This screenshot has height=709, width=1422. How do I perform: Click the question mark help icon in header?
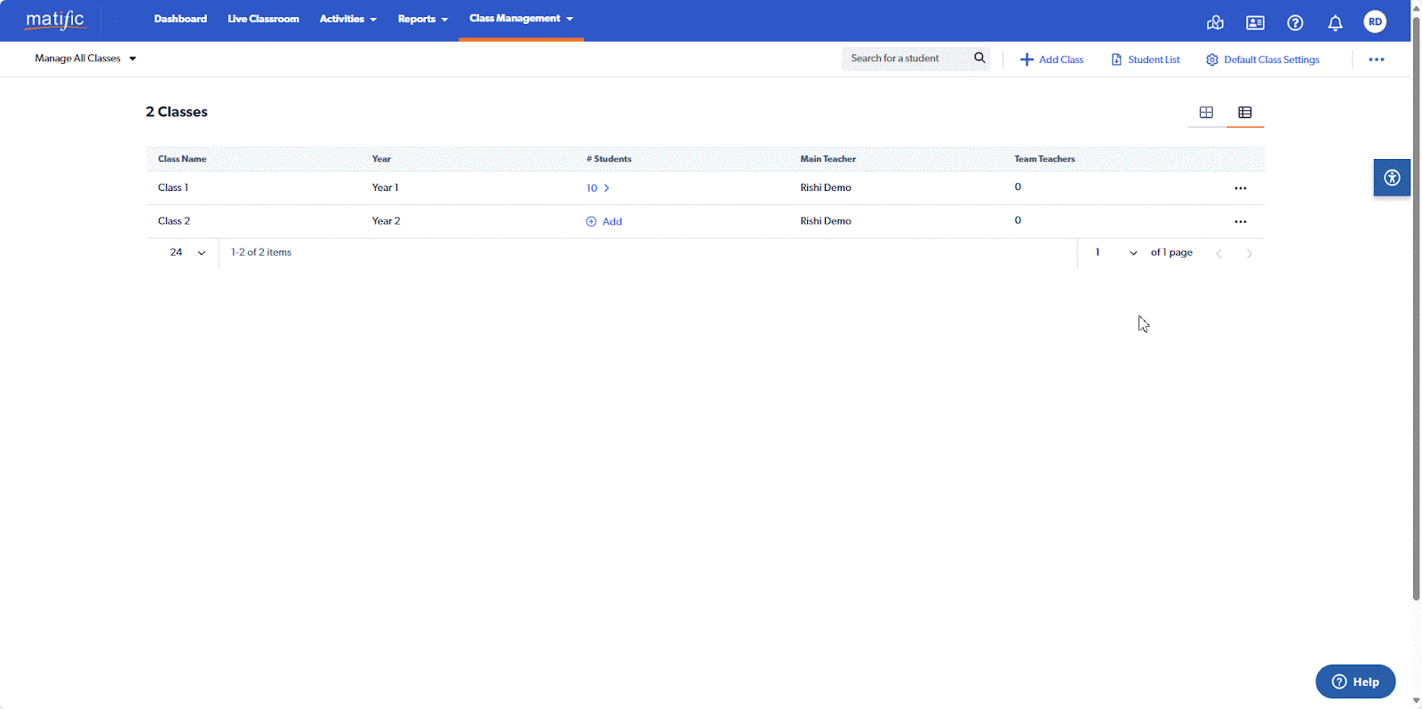[x=1295, y=23]
